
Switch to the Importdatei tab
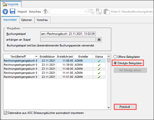pyautogui.click(x=10, y=20)
